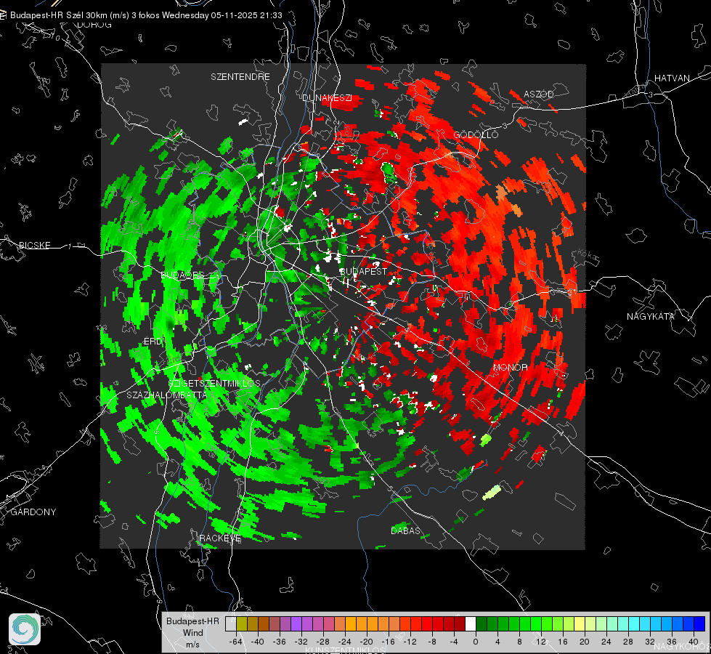Image resolution: width=711 pixels, height=654 pixels.
Task: Click the swirl weather service logo
Action: [x=25, y=629]
